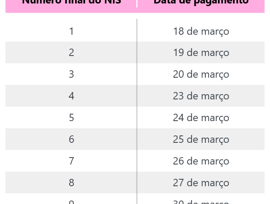Select the partially visible NIS number 9 cell
The height and width of the screenshot is (204, 270).
click(71, 201)
